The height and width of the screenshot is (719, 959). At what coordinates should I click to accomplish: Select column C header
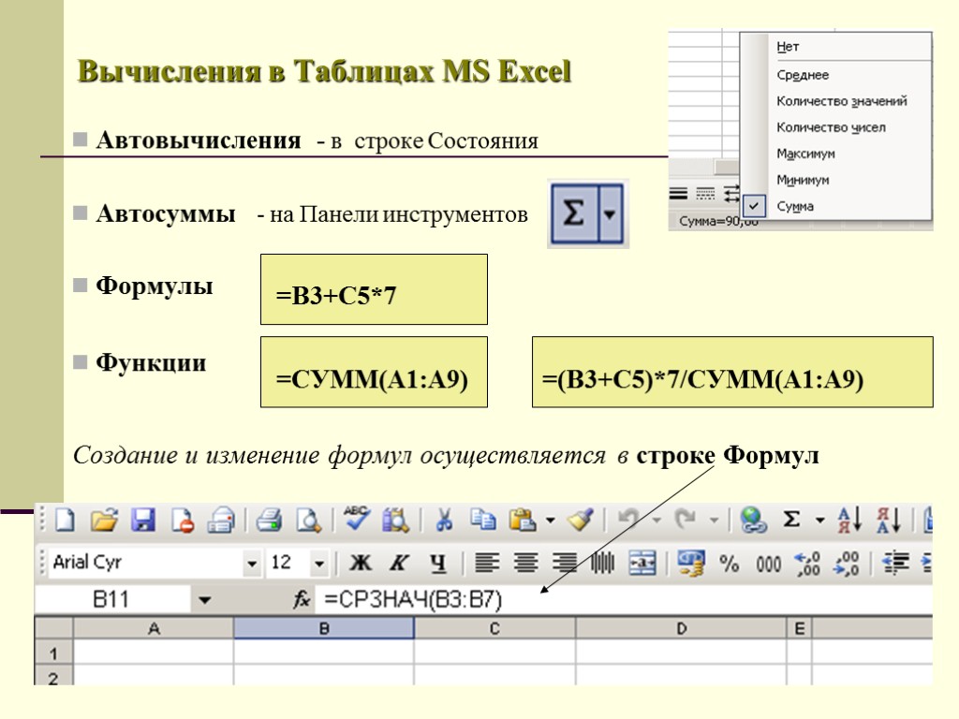coord(494,628)
